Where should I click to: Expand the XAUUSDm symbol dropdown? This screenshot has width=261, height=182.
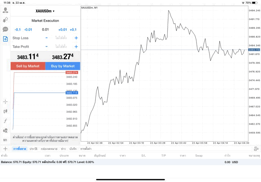click(45, 11)
